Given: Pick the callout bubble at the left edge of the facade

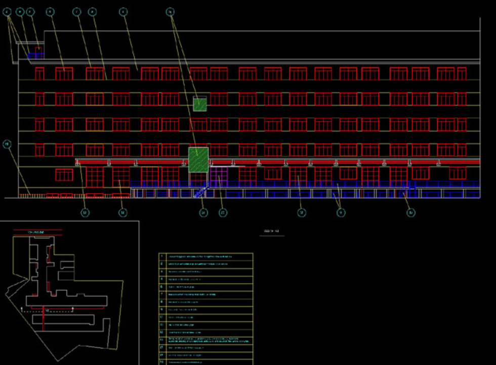Looking at the screenshot, I should [7, 145].
